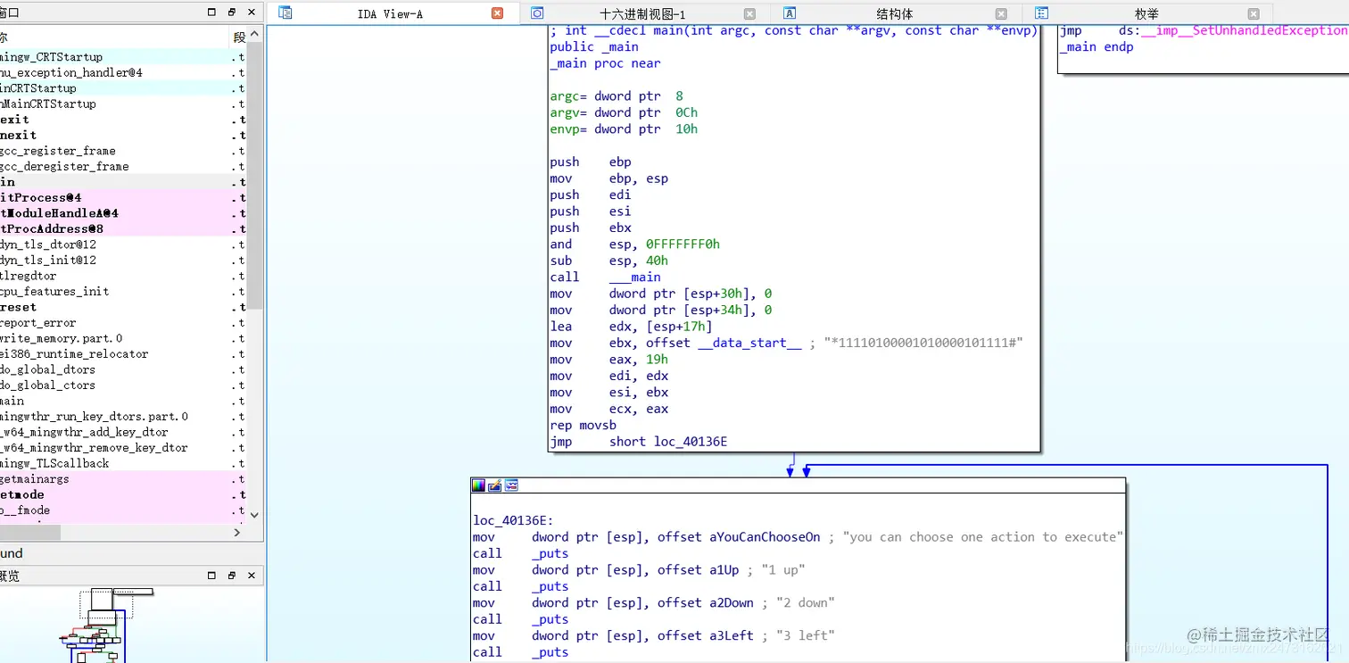
Task: Close the 十六进制视图-1 tab
Action: (749, 13)
